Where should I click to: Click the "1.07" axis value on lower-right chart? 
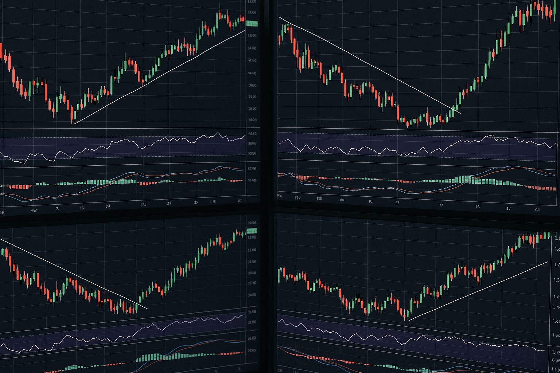556,352
